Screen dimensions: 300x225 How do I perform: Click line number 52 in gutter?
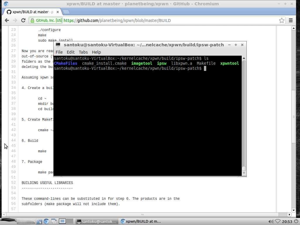point(13,182)
